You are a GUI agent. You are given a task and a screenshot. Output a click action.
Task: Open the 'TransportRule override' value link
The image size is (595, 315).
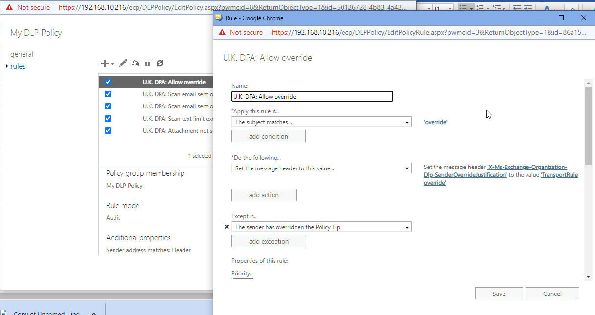[x=501, y=179]
